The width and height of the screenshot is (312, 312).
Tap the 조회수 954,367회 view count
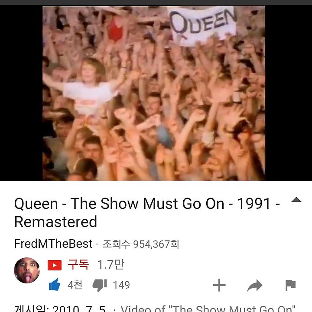tap(141, 244)
